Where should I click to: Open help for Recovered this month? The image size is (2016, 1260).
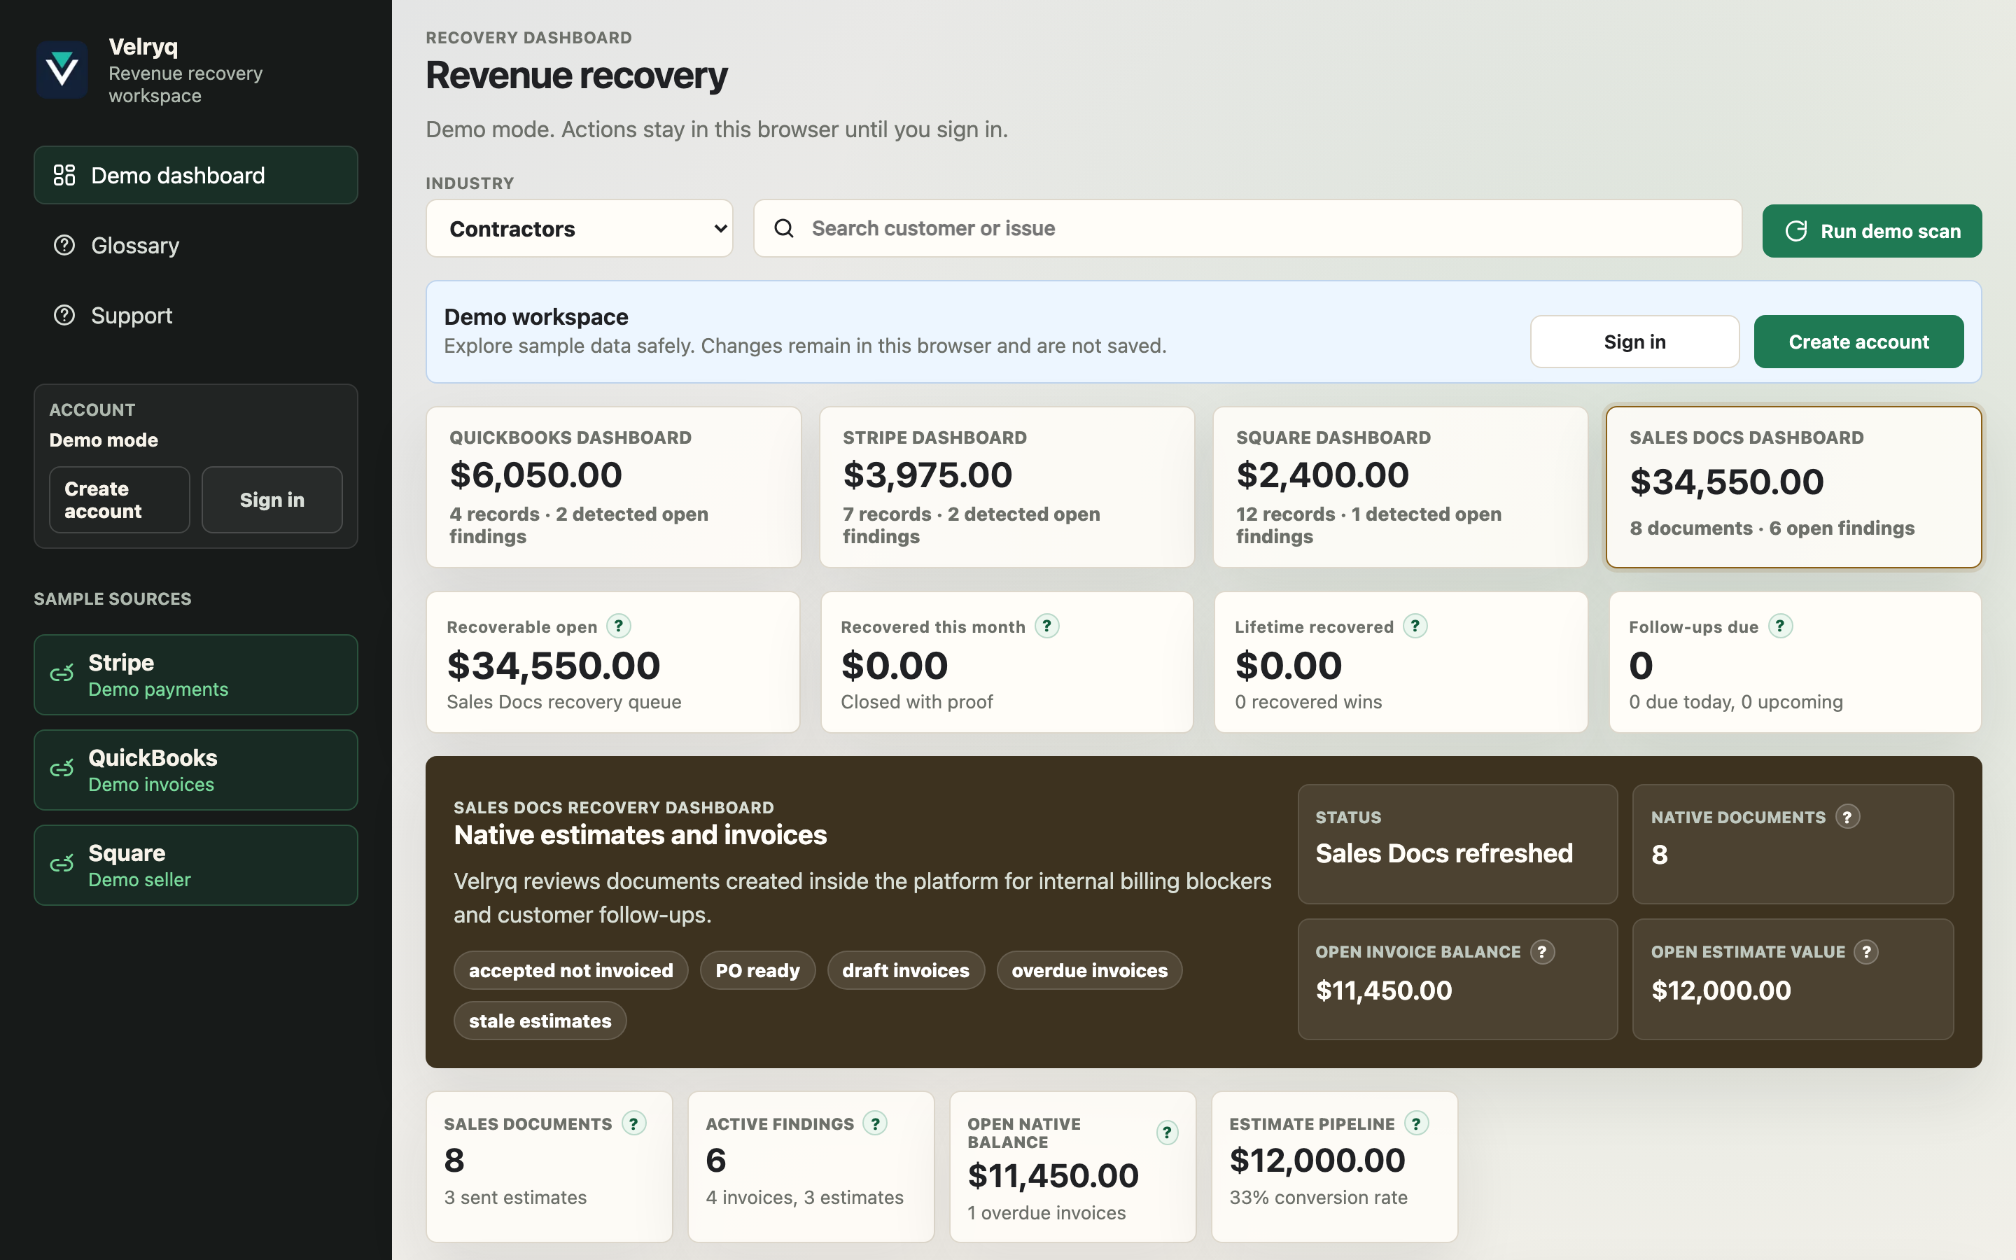click(x=1047, y=626)
